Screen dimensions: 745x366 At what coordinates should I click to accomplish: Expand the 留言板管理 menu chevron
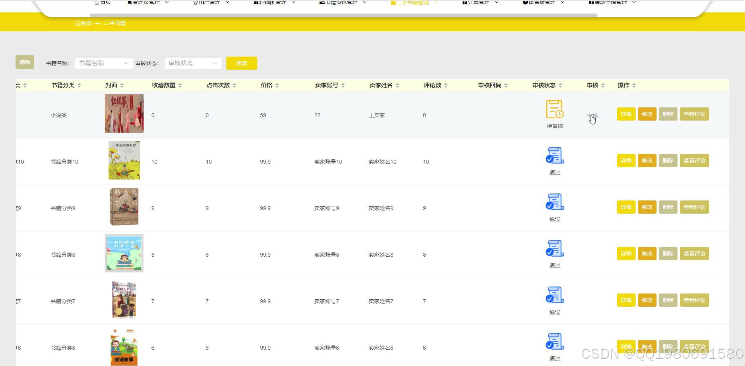563,2
